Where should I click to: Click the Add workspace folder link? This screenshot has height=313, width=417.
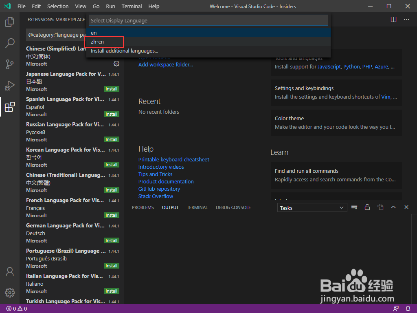tap(165, 65)
